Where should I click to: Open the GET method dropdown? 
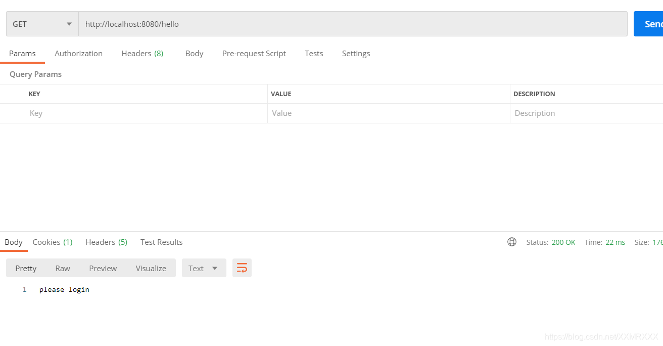tap(42, 24)
